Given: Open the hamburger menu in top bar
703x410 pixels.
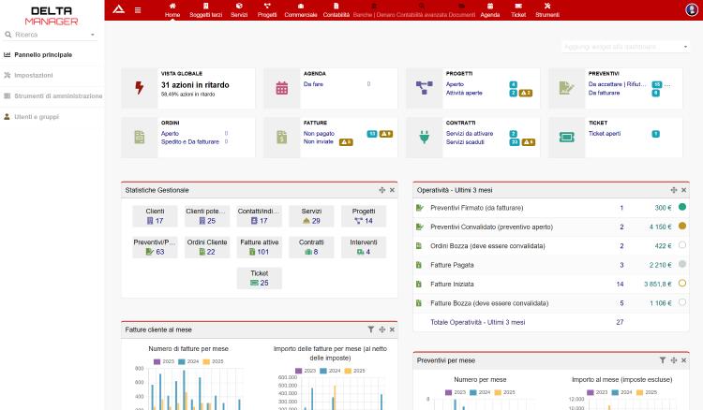Looking at the screenshot, I should point(138,10).
